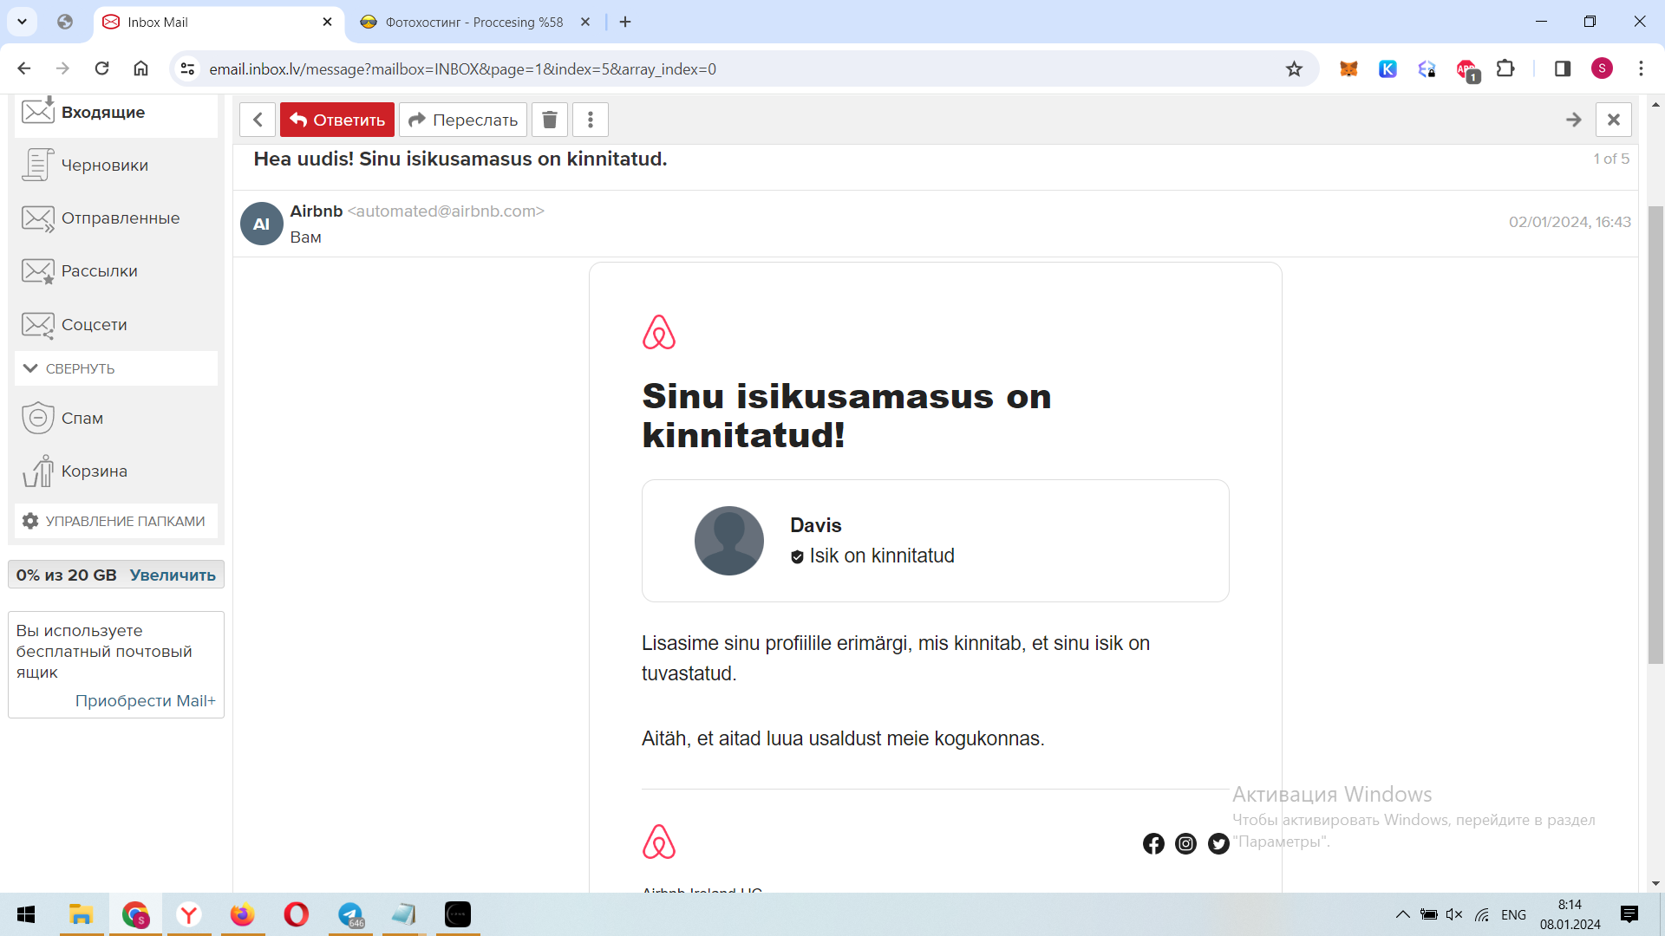Click the Twitter icon in email footer
1665x936 pixels.
[1218, 843]
